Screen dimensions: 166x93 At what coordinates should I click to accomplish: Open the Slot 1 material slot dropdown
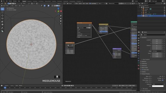101,3
